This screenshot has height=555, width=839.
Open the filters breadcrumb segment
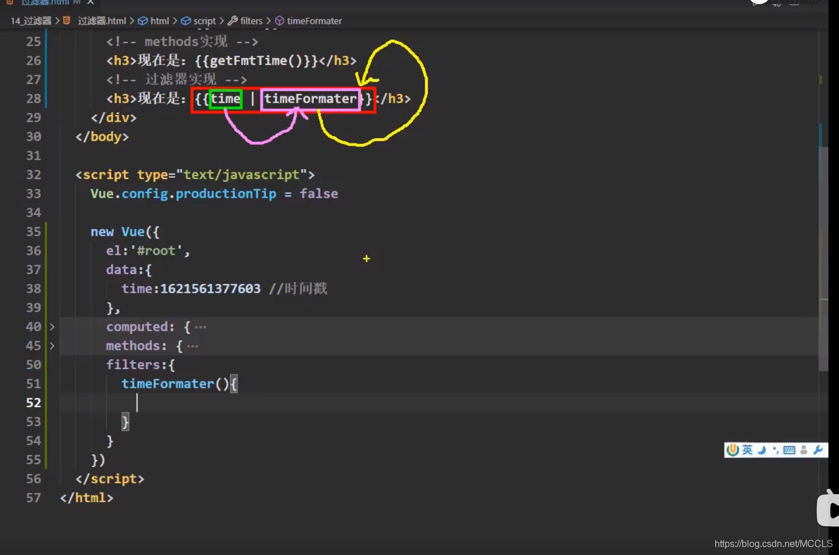pos(251,21)
